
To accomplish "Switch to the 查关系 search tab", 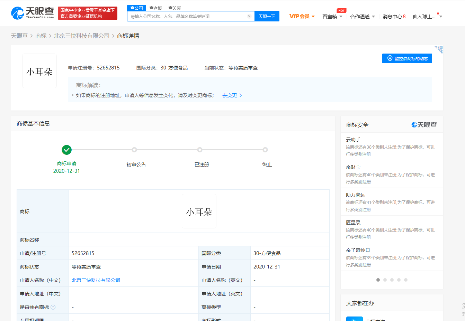I will (175, 8).
